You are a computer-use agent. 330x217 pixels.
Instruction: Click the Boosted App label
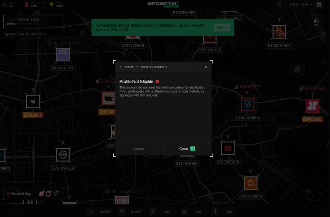pos(21,193)
